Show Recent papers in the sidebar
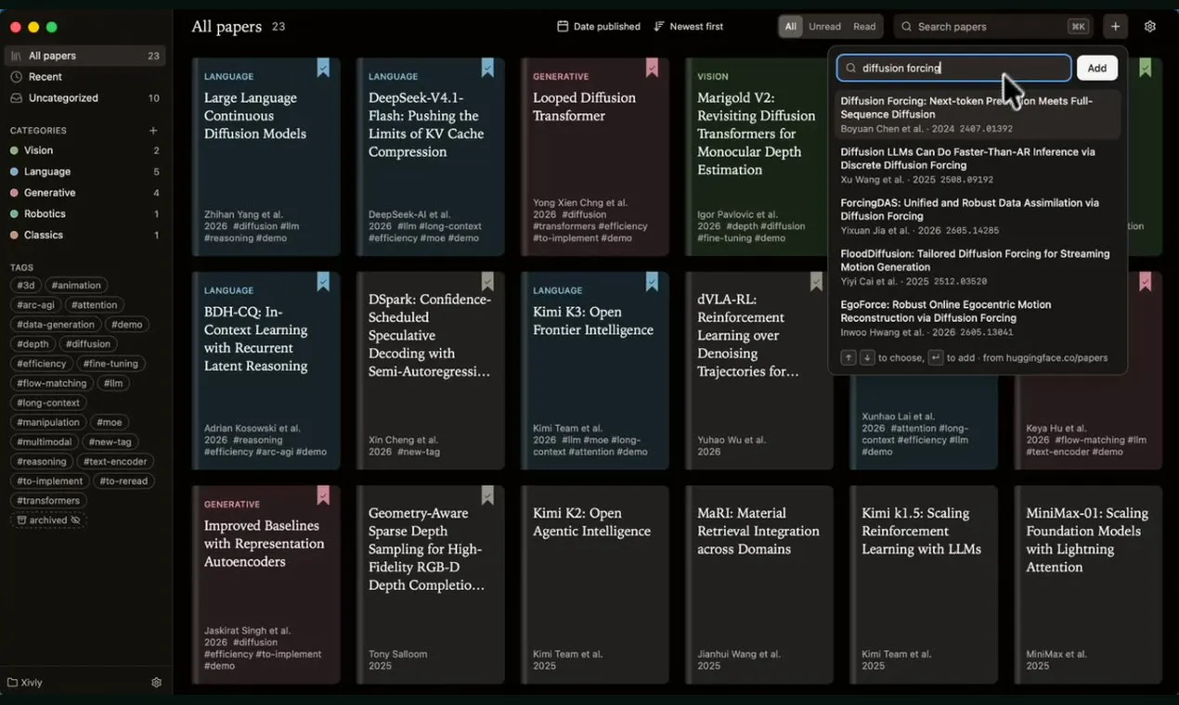 coord(84,77)
